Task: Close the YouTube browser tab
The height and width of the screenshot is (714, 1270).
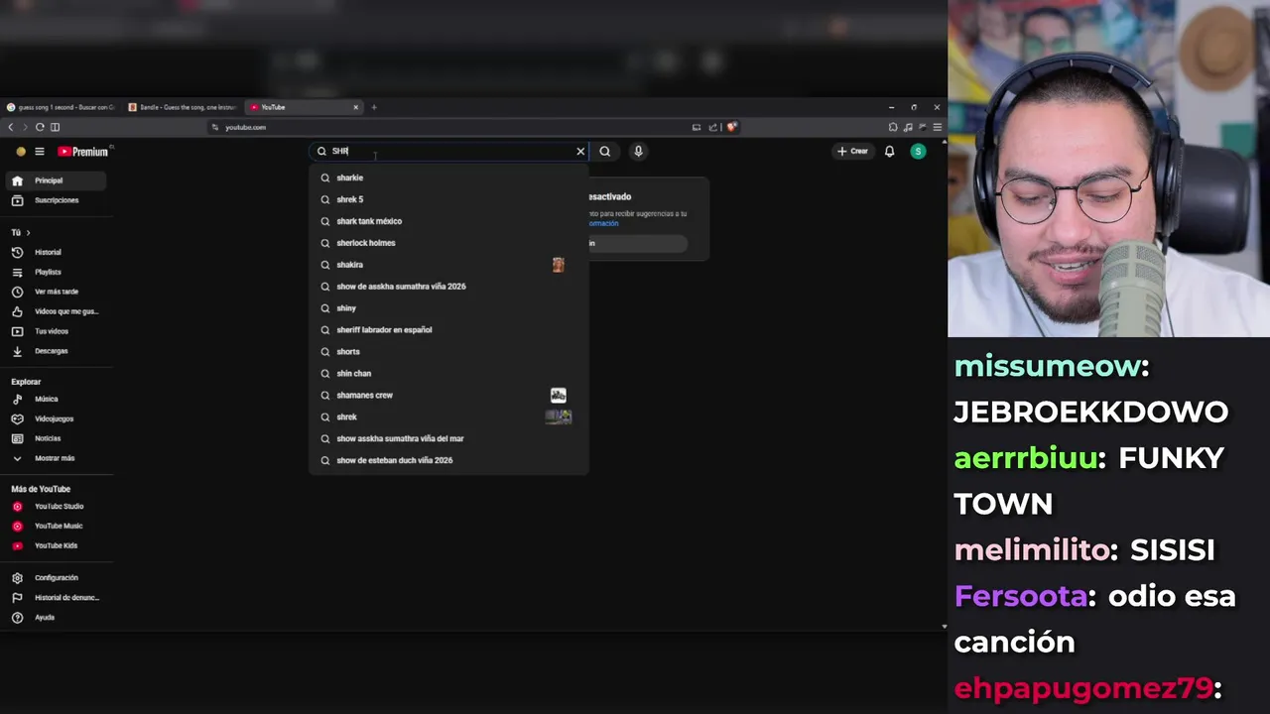Action: [x=355, y=107]
